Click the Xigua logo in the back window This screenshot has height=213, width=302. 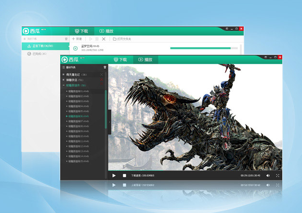click(x=31, y=31)
